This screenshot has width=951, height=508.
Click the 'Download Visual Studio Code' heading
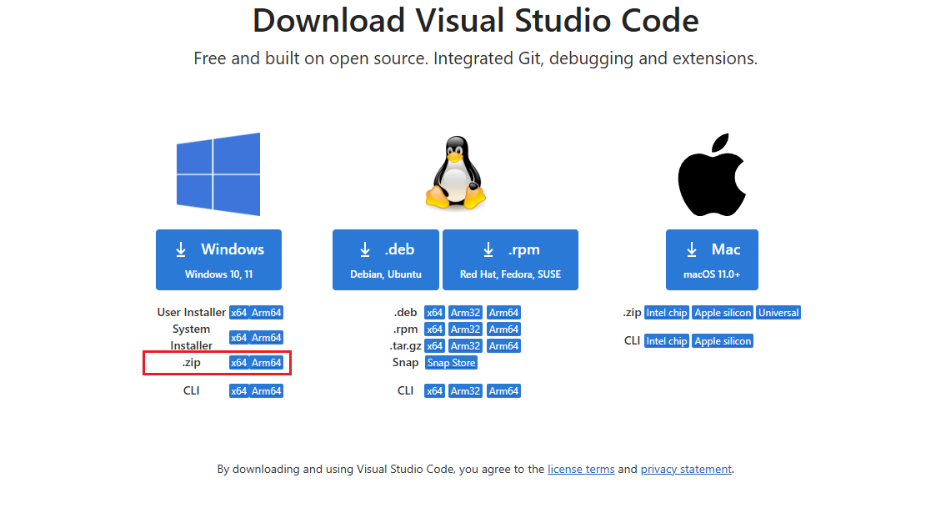475,21
